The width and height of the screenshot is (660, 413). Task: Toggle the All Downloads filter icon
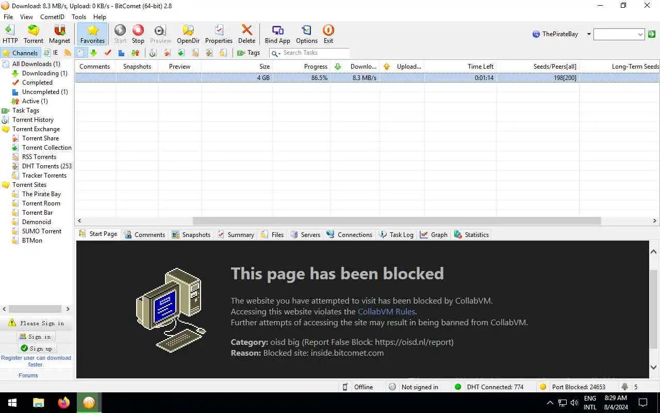(x=81, y=53)
